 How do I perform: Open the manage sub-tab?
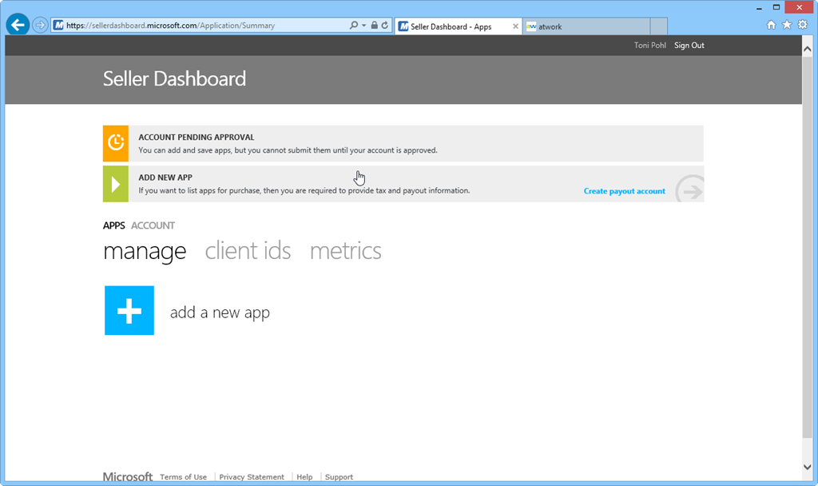(145, 251)
